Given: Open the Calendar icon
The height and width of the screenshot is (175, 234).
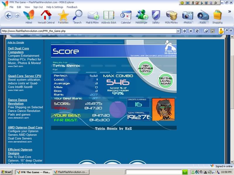Looking at the screenshot, I should tap(126, 16).
